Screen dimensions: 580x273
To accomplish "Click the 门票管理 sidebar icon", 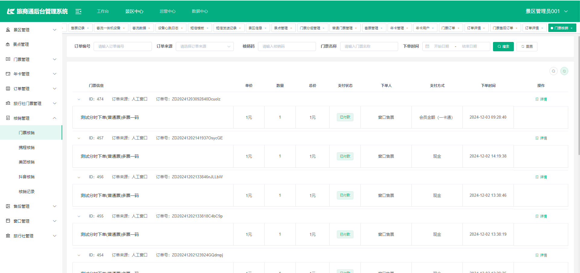I will [8, 59].
